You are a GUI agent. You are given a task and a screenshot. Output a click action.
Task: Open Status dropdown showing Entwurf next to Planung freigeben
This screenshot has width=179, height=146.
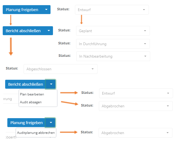(x=112, y=10)
